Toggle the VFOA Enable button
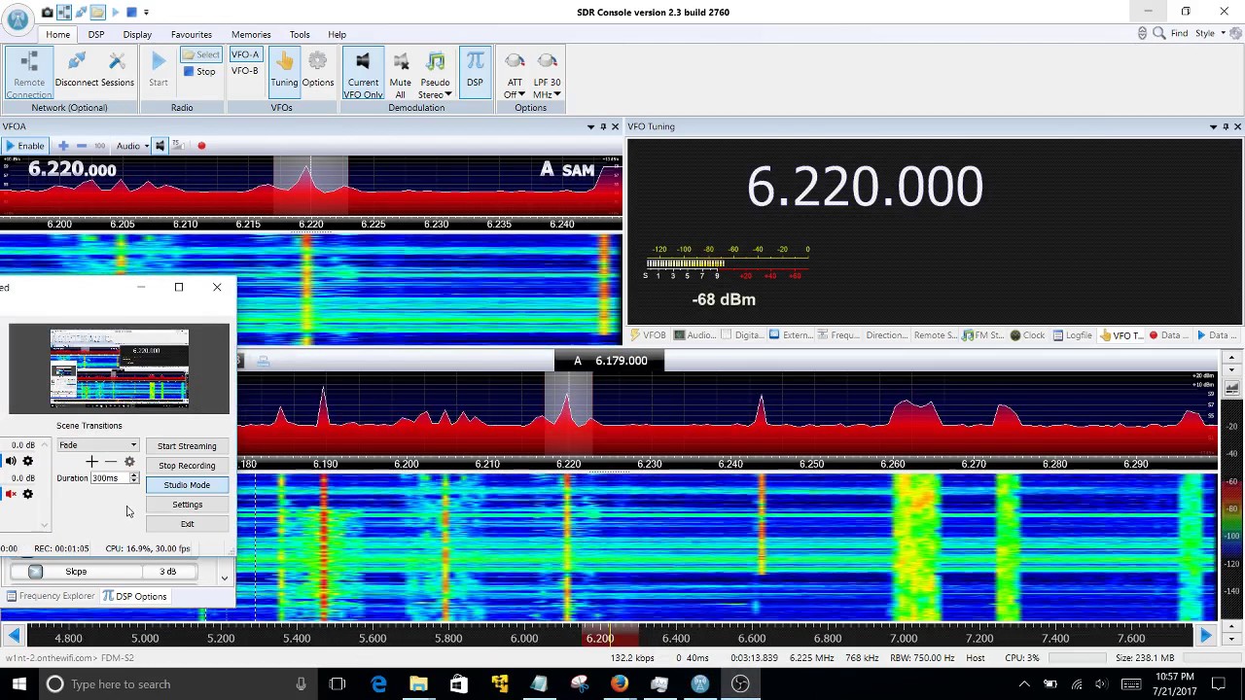The width and height of the screenshot is (1245, 700). pos(24,146)
